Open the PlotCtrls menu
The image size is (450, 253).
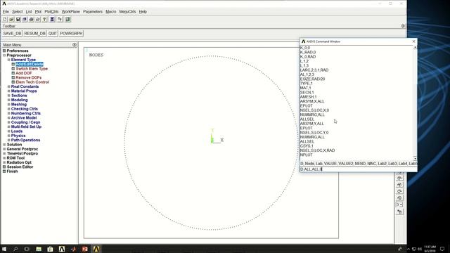(x=51, y=11)
